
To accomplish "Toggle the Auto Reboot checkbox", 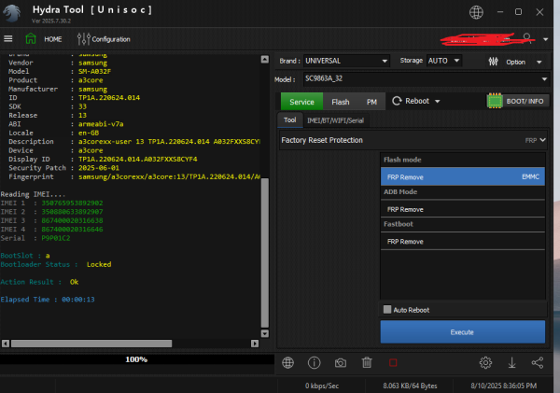I will (x=387, y=309).
